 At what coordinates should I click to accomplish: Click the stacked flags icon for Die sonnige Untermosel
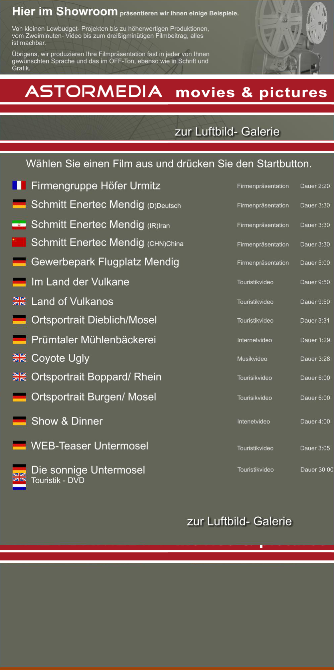[x=19, y=477]
